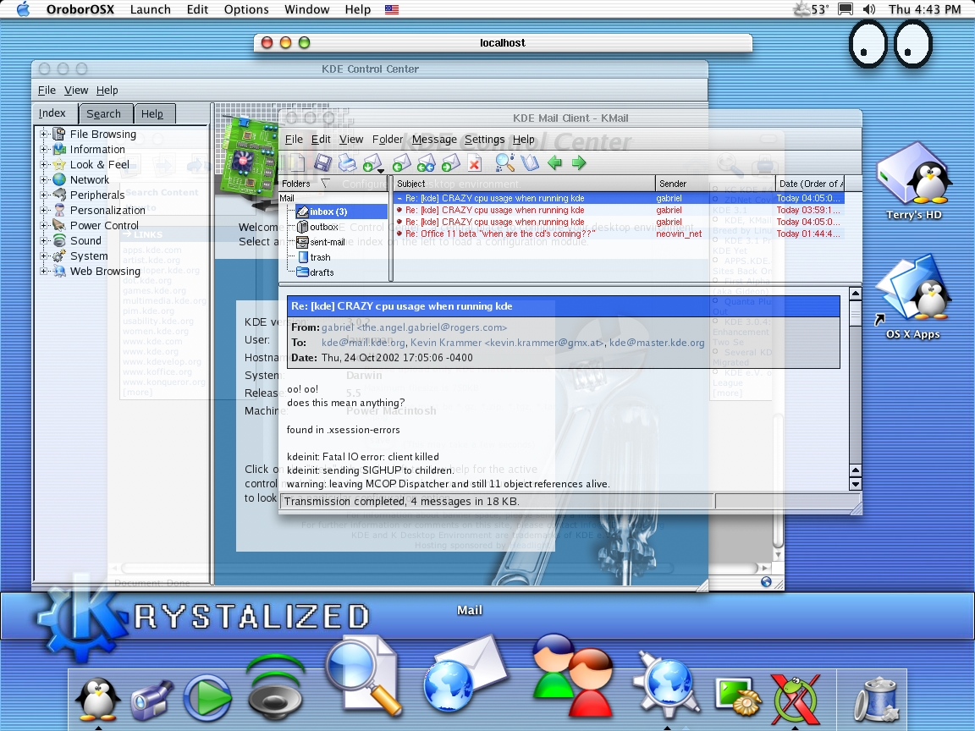This screenshot has width=975, height=731.
Task: Open the video camera icon in the dock
Action: (151, 700)
